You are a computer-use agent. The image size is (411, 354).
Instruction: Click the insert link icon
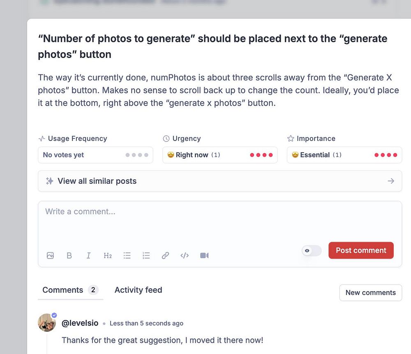pyautogui.click(x=165, y=255)
